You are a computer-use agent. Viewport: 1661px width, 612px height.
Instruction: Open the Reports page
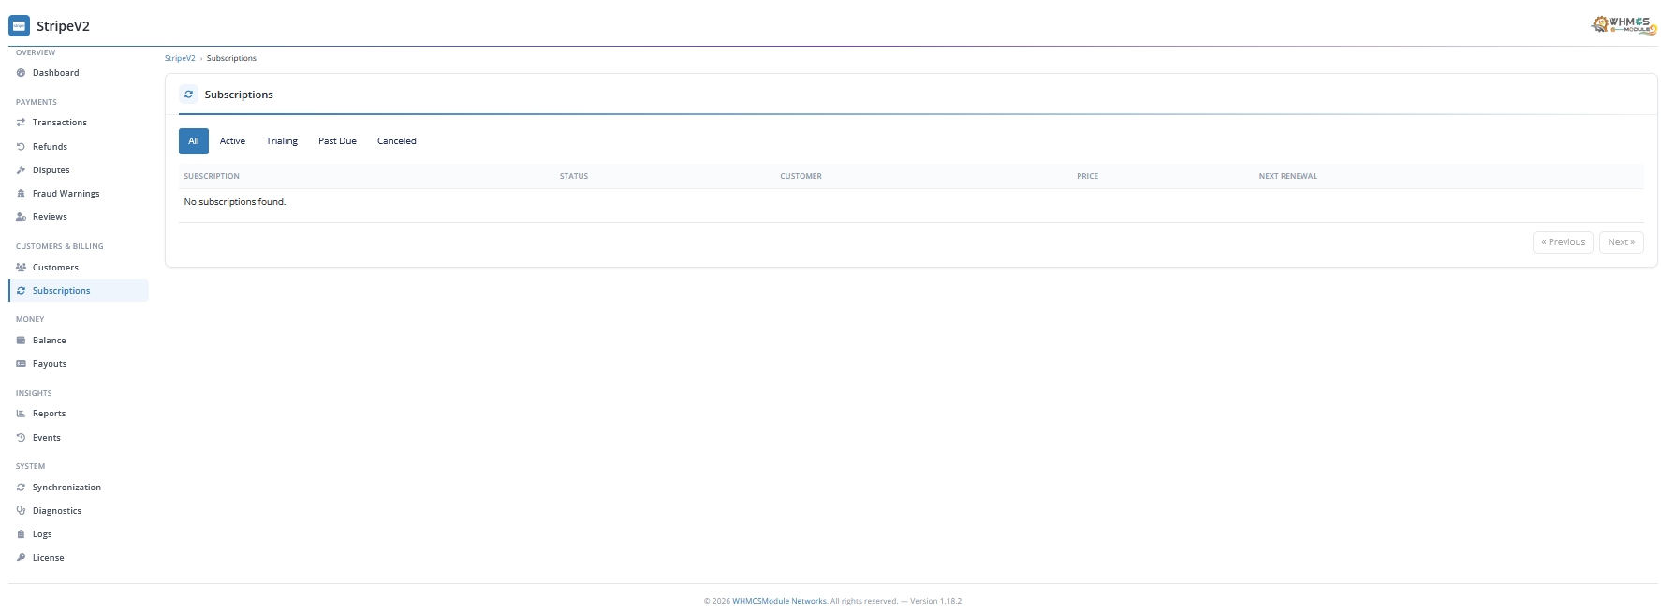tap(79, 414)
